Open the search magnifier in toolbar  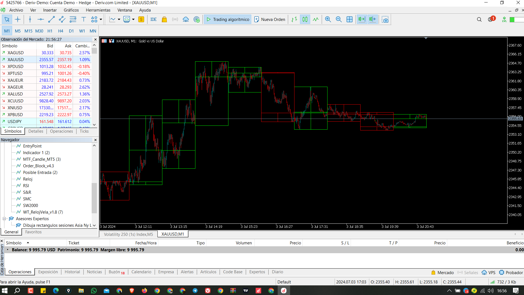(479, 20)
